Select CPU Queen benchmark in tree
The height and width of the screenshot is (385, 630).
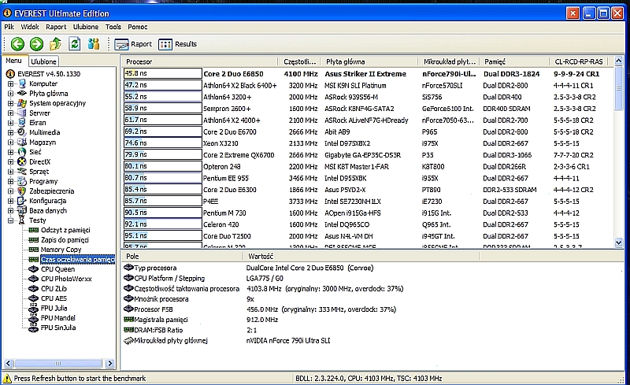click(x=57, y=269)
